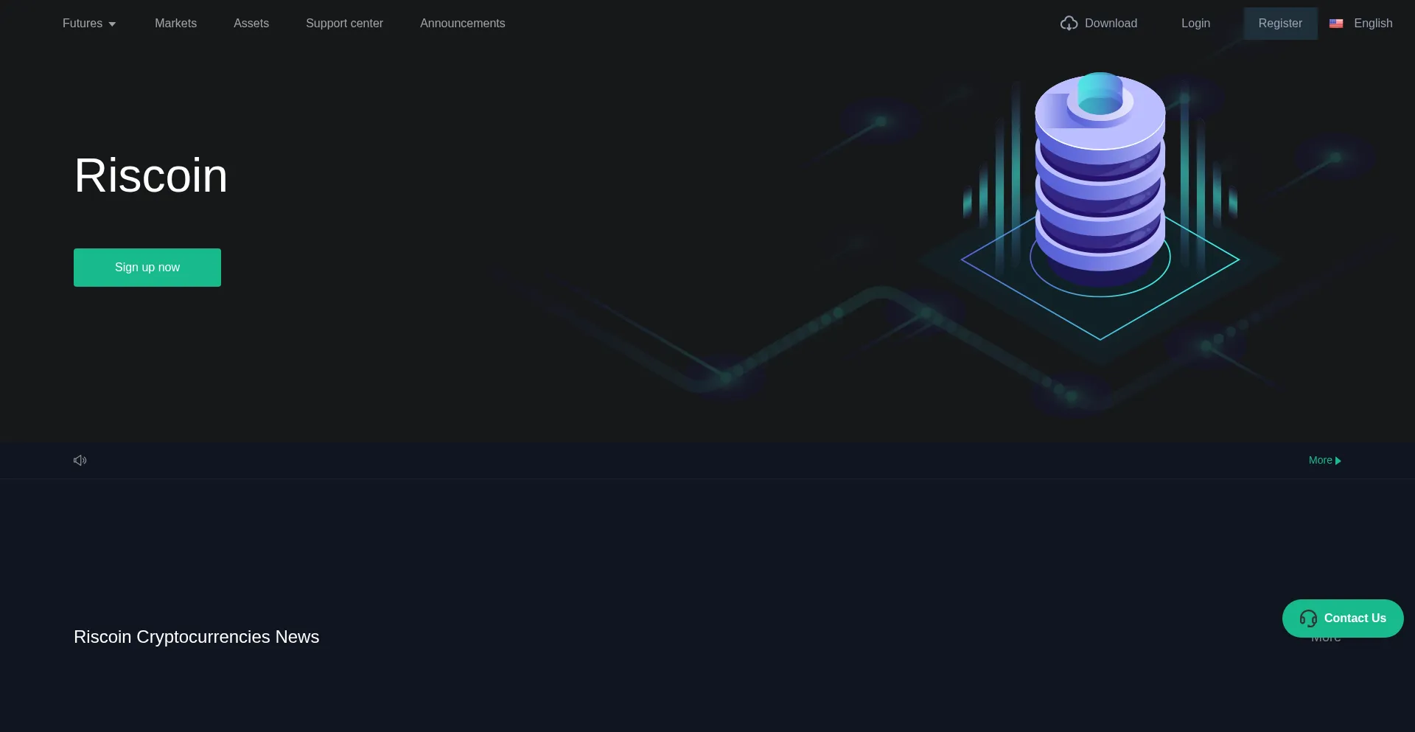Viewport: 1415px width, 732px height.
Task: Visit the Support center
Action: [x=344, y=23]
